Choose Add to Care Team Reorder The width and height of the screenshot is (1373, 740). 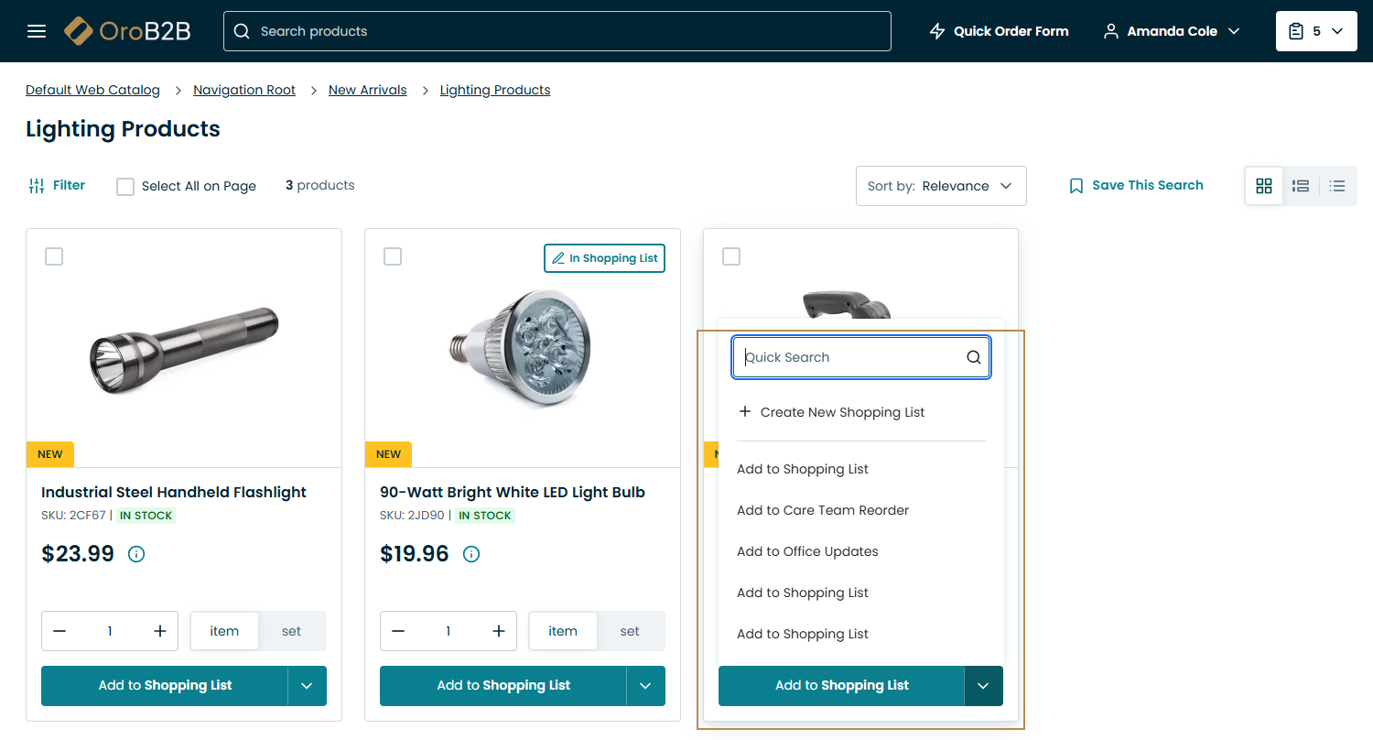[x=823, y=510]
